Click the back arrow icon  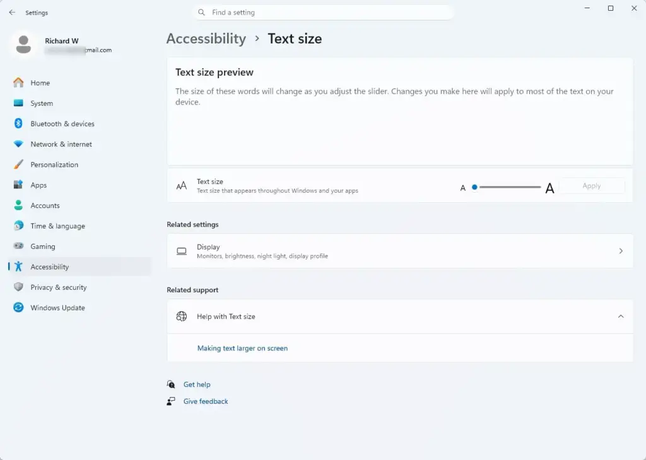[x=12, y=13]
